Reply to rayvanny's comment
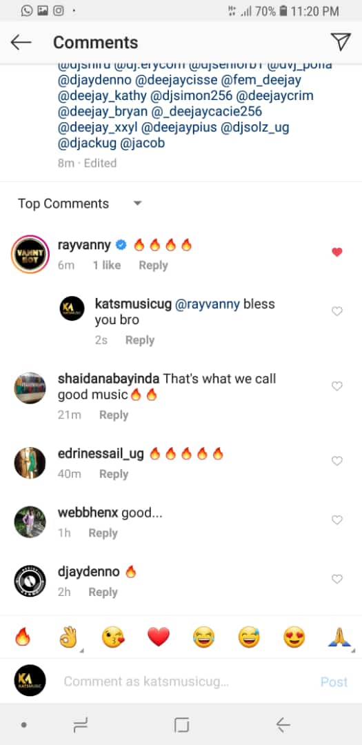 click(153, 265)
